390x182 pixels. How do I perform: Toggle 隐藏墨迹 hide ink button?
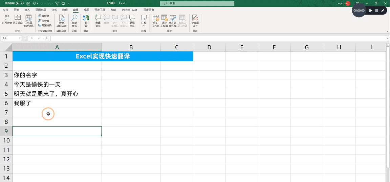[195, 21]
